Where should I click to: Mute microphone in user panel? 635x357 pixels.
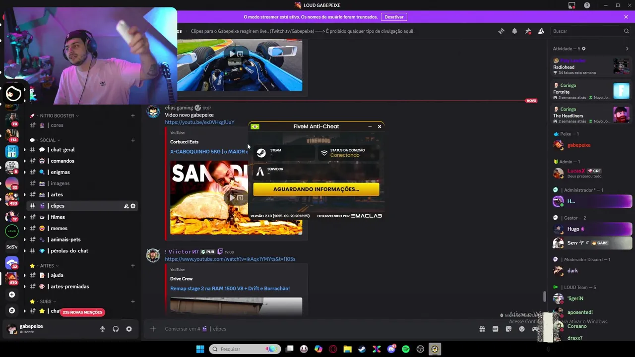[x=102, y=329]
